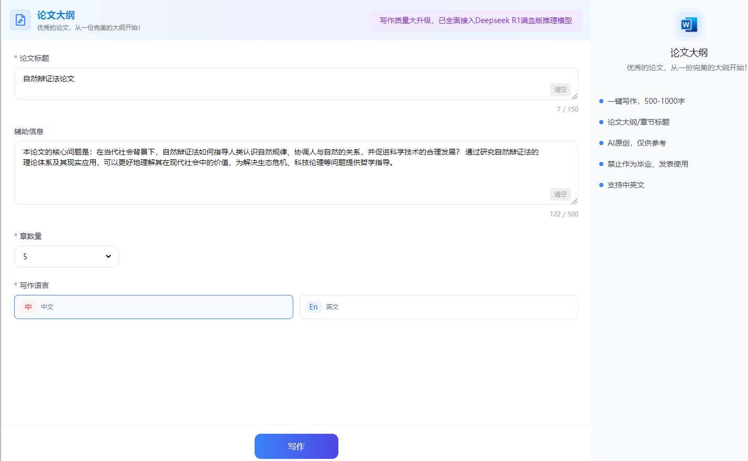The width and height of the screenshot is (748, 461).
Task: Click the document edit icon beside 论文大纲 header
Action: 20,20
